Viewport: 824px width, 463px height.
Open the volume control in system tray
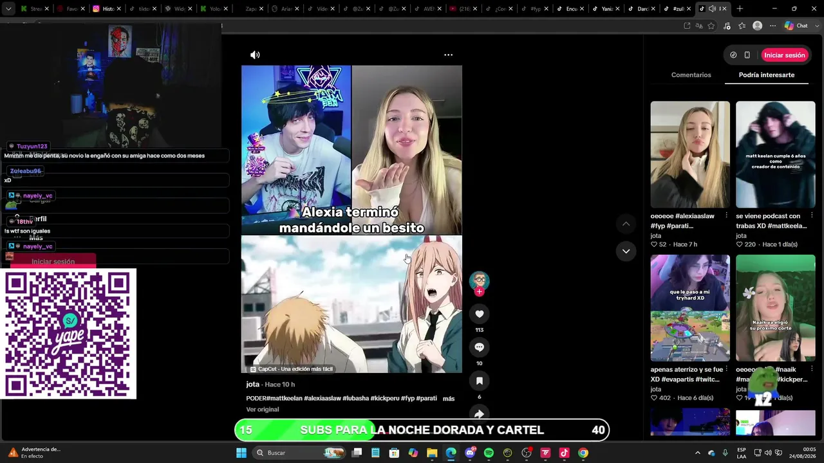tap(768, 453)
